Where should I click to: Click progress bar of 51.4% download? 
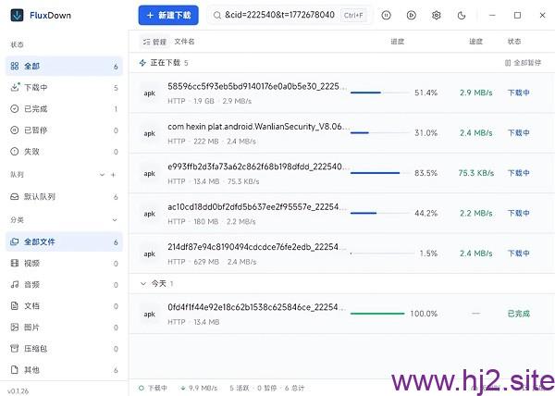click(379, 93)
